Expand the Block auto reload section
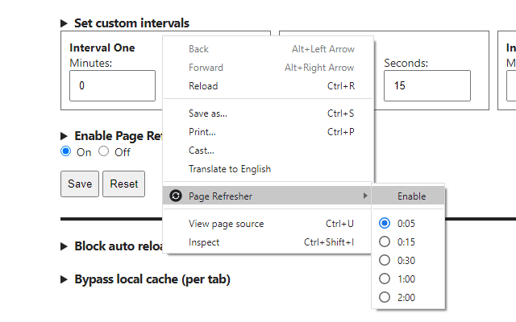 tap(64, 246)
